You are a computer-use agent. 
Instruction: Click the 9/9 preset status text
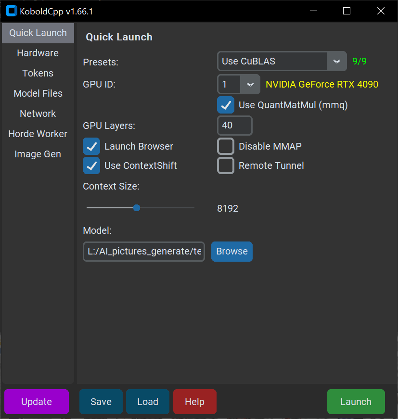click(x=359, y=61)
